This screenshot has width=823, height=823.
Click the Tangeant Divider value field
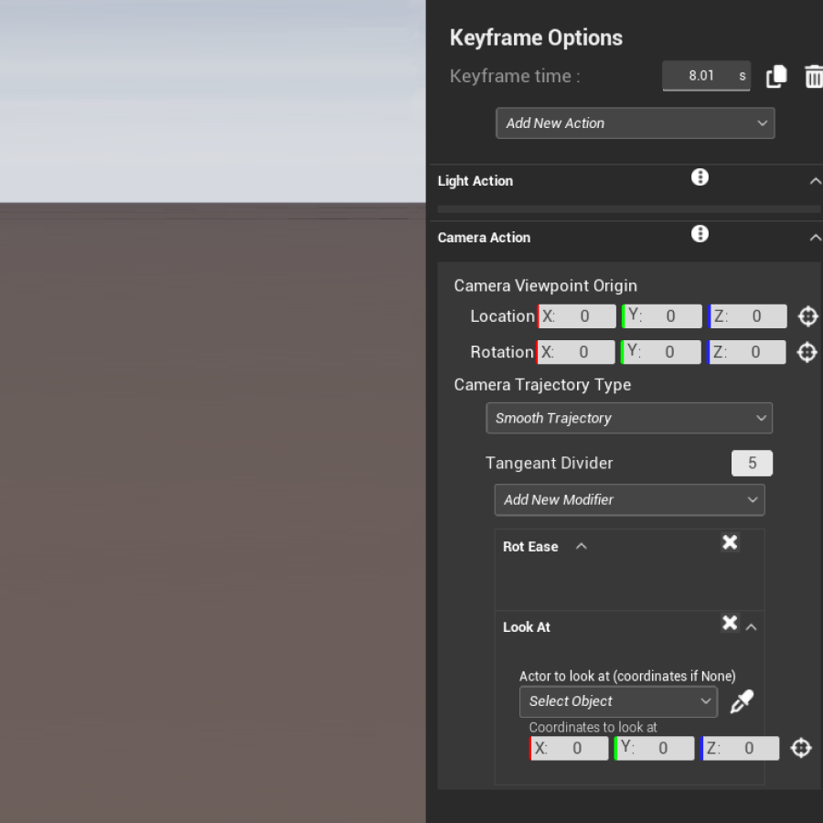click(x=752, y=464)
